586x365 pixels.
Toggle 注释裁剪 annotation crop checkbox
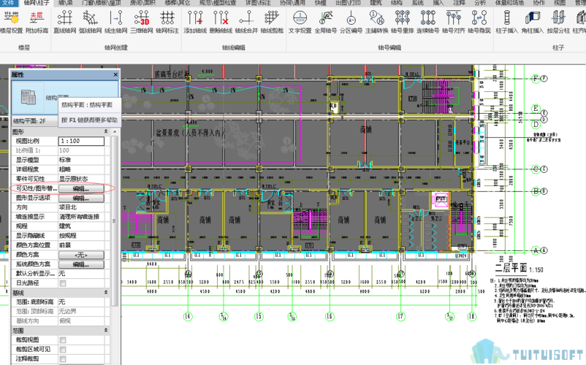pyautogui.click(x=63, y=358)
